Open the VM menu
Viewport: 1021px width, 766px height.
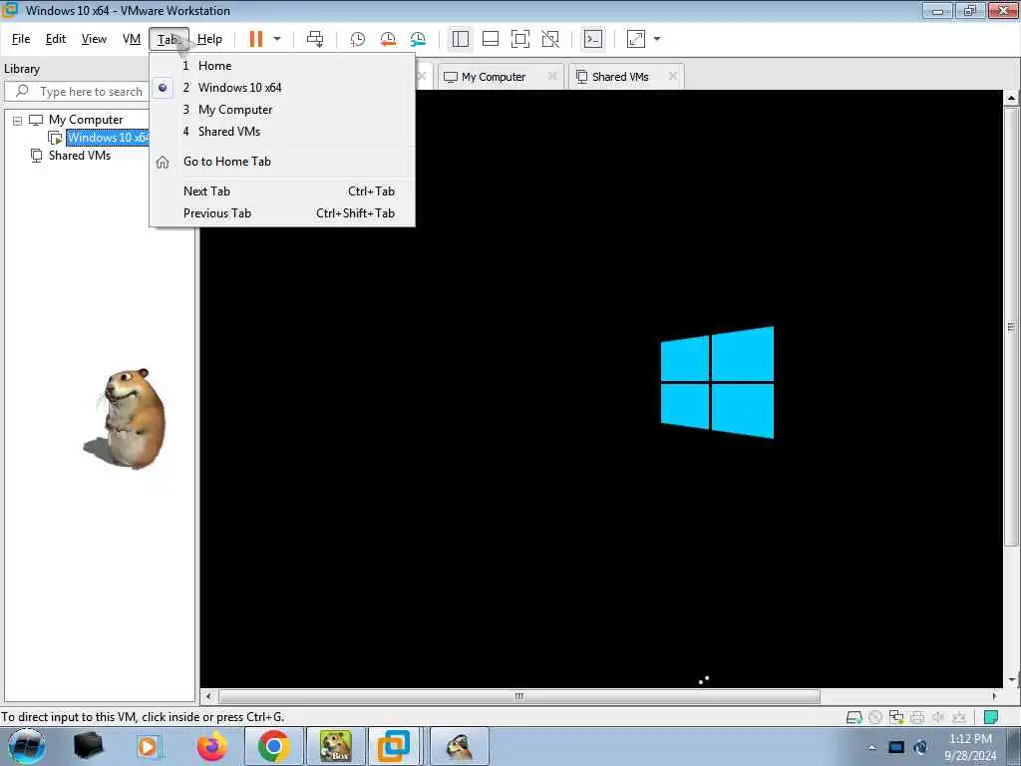[x=132, y=39]
